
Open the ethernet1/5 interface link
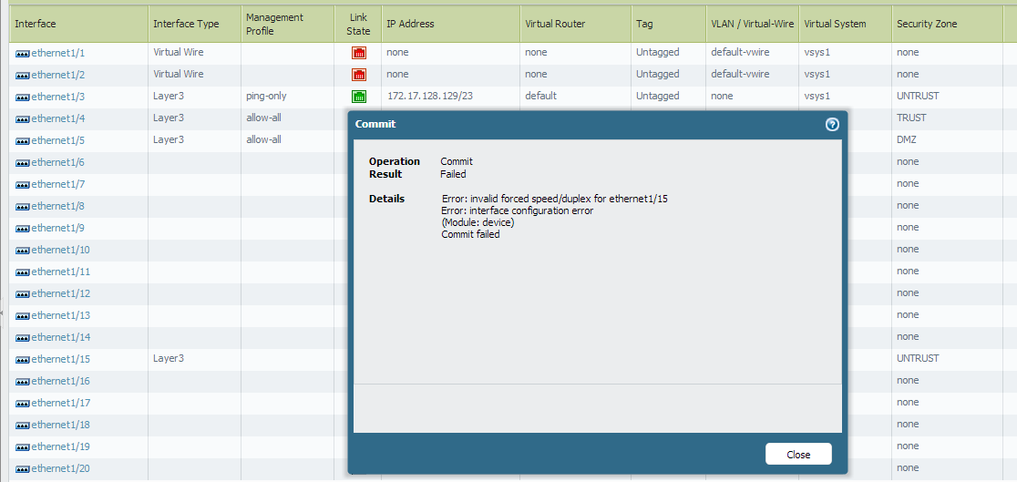click(x=57, y=140)
